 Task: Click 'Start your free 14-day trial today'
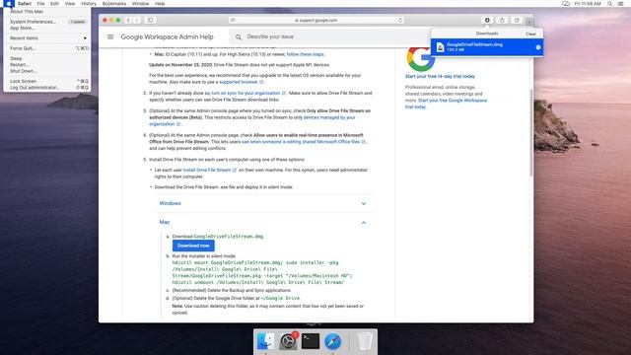pos(440,77)
